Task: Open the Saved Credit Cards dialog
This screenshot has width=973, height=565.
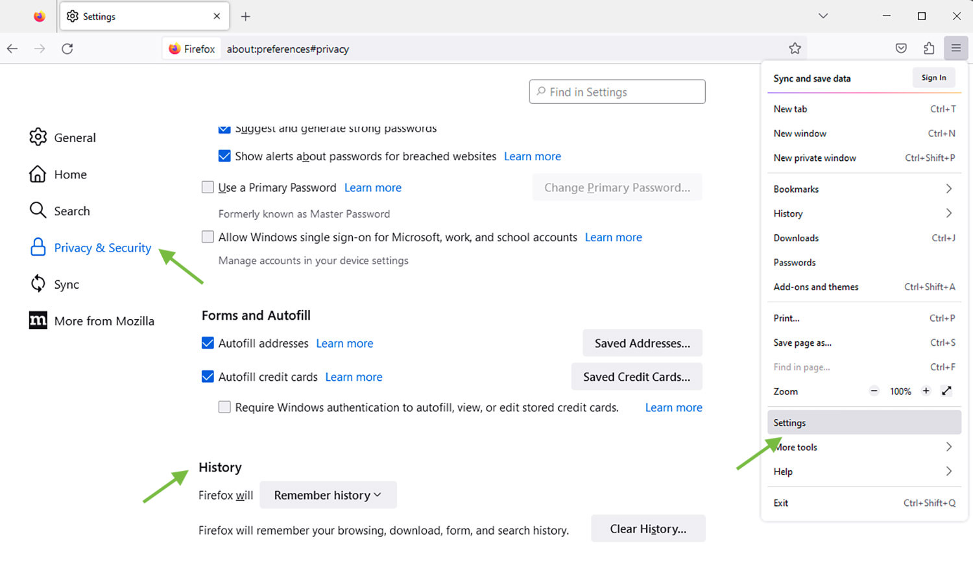Action: [x=636, y=377]
